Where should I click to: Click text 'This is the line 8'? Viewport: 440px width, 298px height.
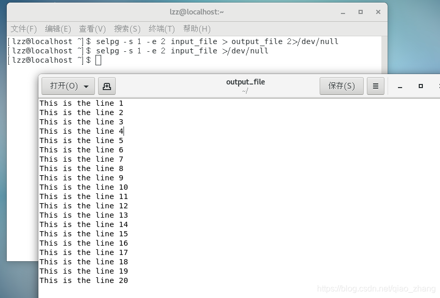tap(81, 168)
